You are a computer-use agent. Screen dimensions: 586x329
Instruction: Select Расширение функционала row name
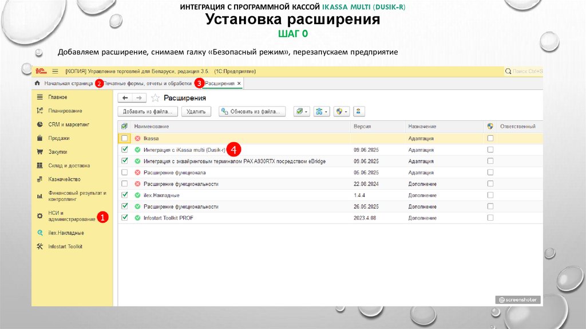click(x=175, y=173)
